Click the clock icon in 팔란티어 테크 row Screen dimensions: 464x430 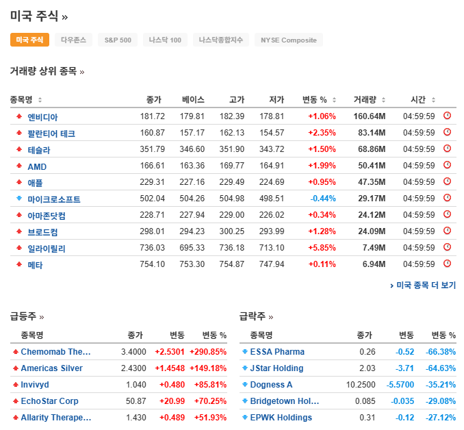447,131
